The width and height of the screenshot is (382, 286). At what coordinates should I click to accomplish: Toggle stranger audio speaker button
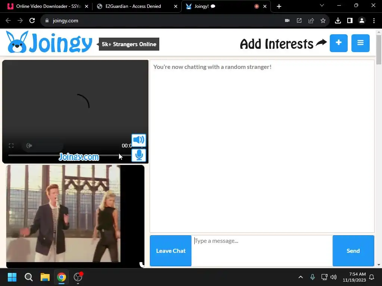pyautogui.click(x=139, y=140)
